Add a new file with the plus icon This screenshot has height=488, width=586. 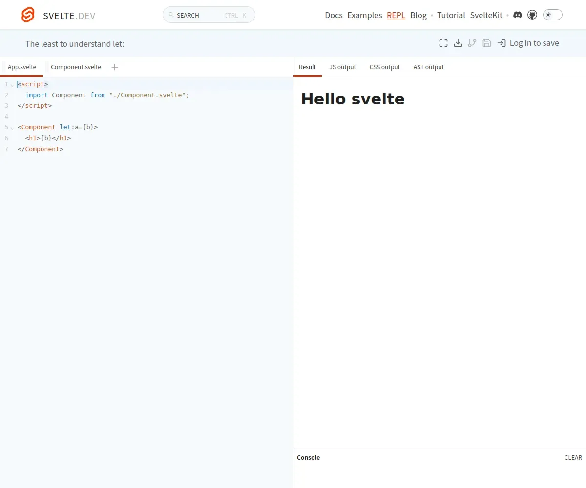click(x=115, y=67)
